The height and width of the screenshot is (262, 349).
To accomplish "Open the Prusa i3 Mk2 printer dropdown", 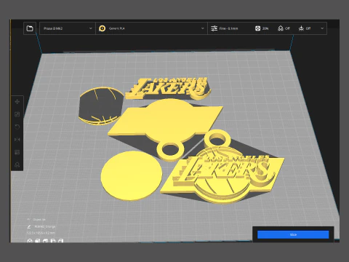I will [x=68, y=28].
